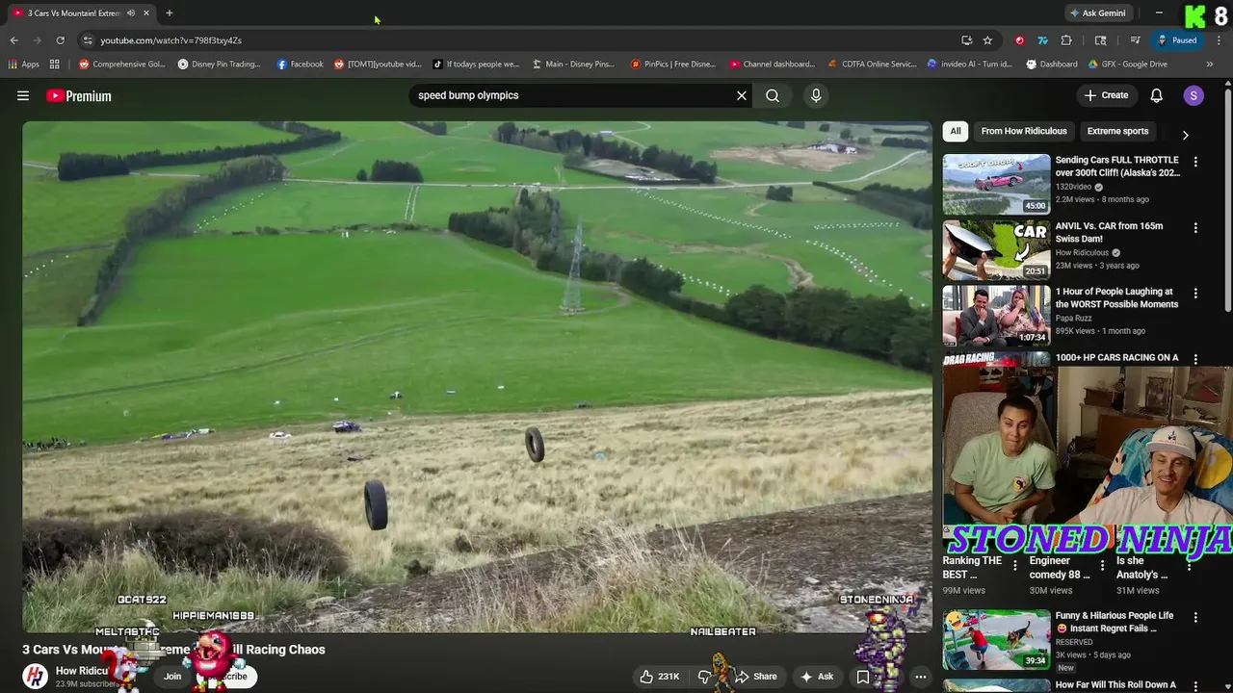Open options next to 'Ranking THE BEST' short
Viewport: 1233px width, 693px height.
(x=1014, y=566)
